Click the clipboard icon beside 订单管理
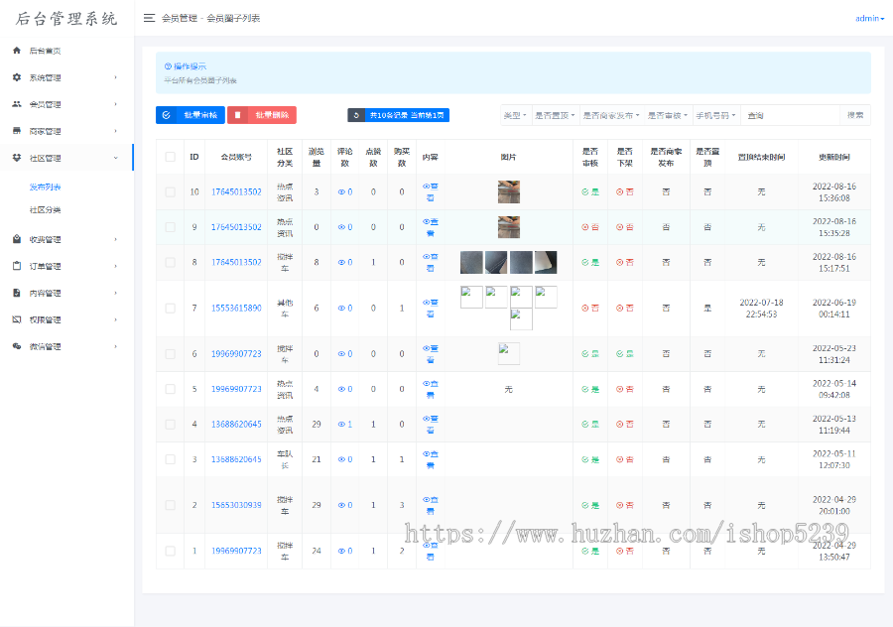This screenshot has height=627, width=893. pos(17,266)
